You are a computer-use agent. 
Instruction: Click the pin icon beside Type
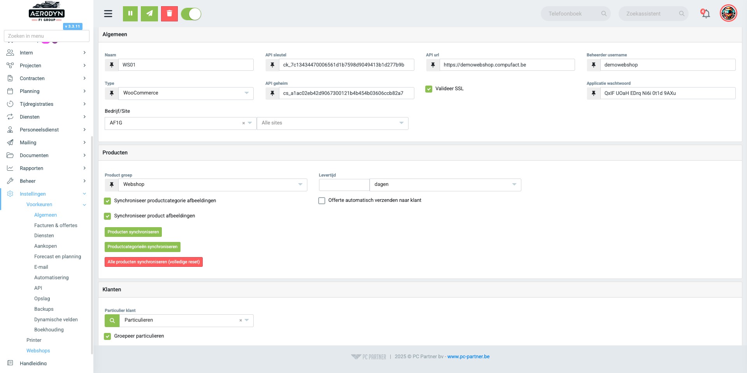[112, 93]
